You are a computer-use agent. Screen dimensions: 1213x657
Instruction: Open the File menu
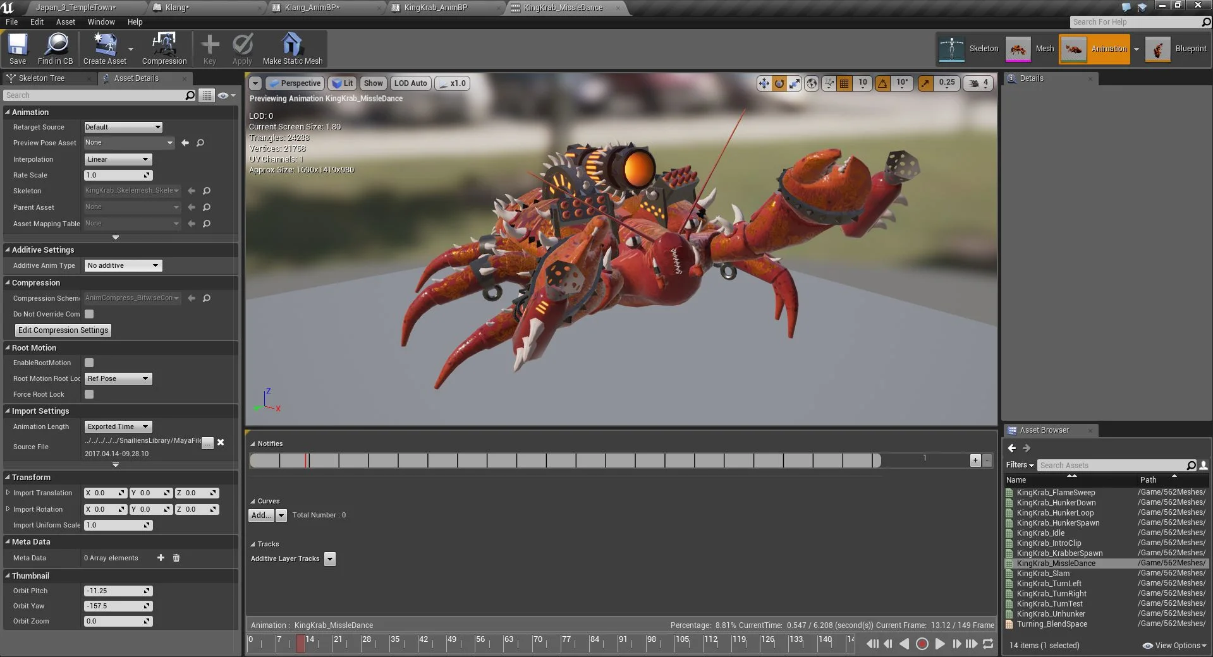pos(11,21)
